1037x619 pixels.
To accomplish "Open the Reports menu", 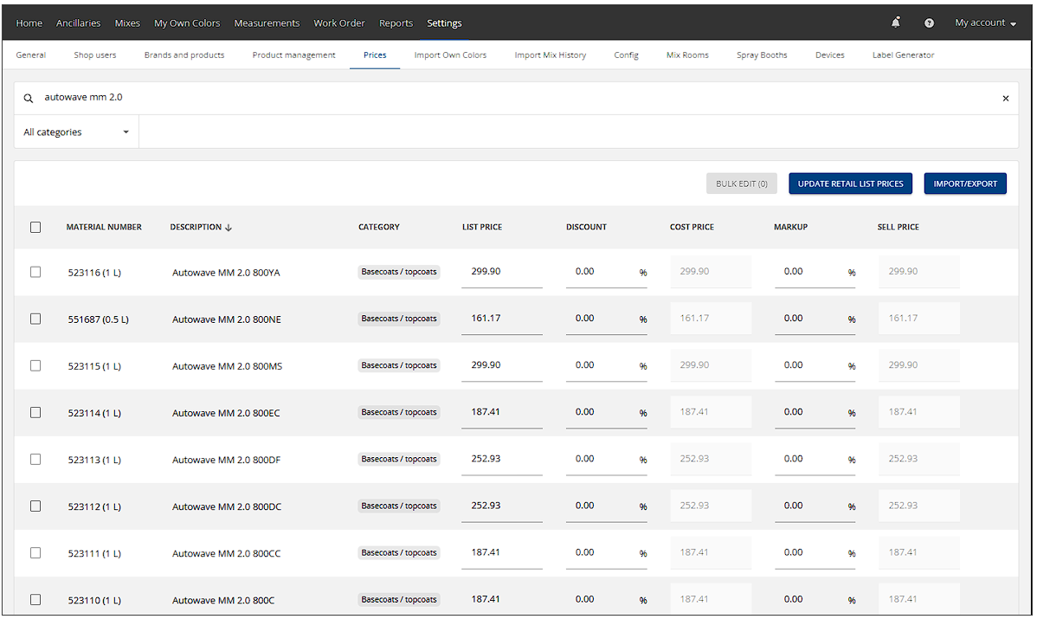I will [396, 23].
